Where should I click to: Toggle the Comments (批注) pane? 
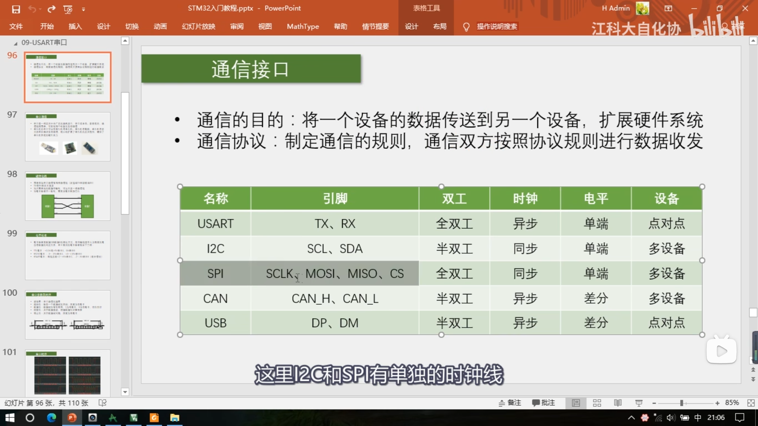point(544,403)
